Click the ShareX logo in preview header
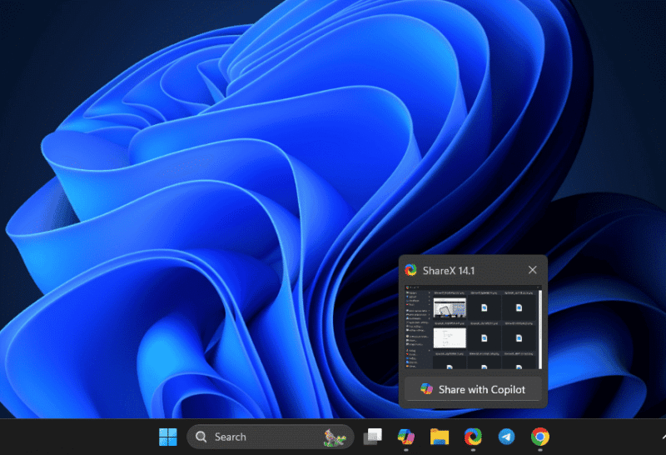The width and height of the screenshot is (666, 455). coord(410,270)
